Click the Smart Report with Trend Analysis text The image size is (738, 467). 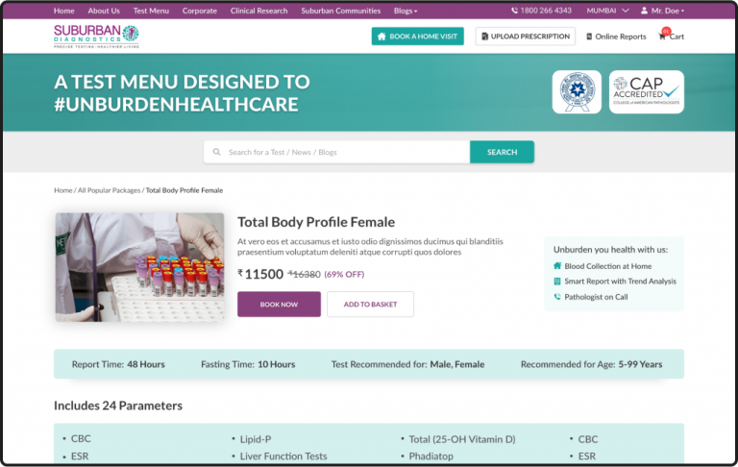click(621, 281)
